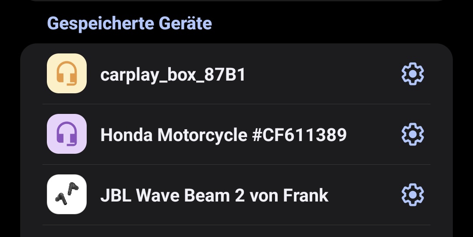Connect to Frank's JBL earbuds via the label
This screenshot has width=473, height=237.
pos(214,195)
